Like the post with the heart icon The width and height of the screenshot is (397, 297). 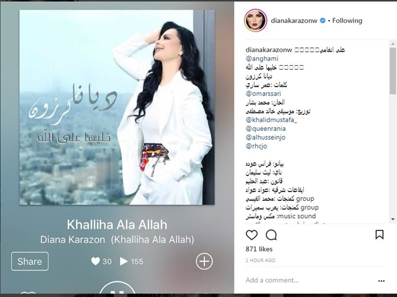point(251,235)
